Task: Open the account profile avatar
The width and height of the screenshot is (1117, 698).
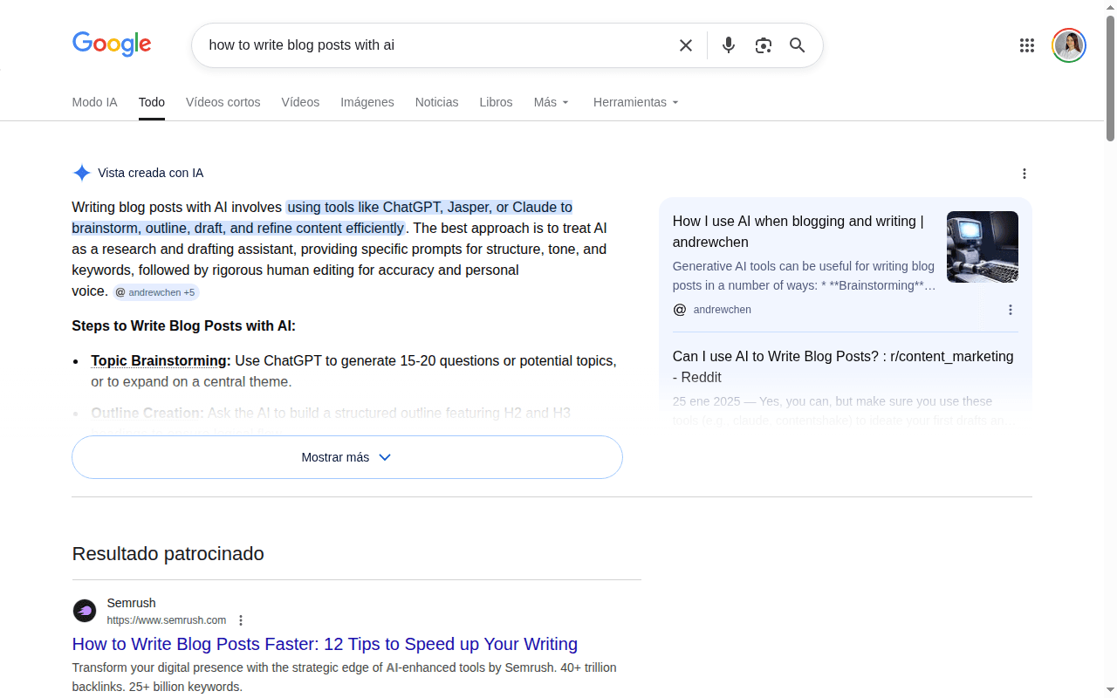Action: pos(1069,45)
